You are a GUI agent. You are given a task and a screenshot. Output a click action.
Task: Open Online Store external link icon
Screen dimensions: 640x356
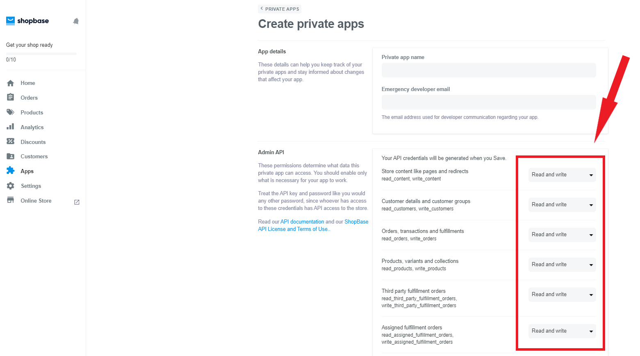(x=77, y=202)
